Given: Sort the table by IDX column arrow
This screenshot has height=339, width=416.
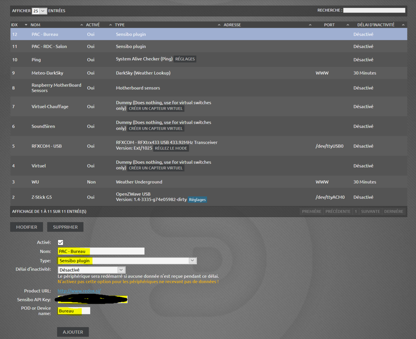Looking at the screenshot, I should pos(26,25).
